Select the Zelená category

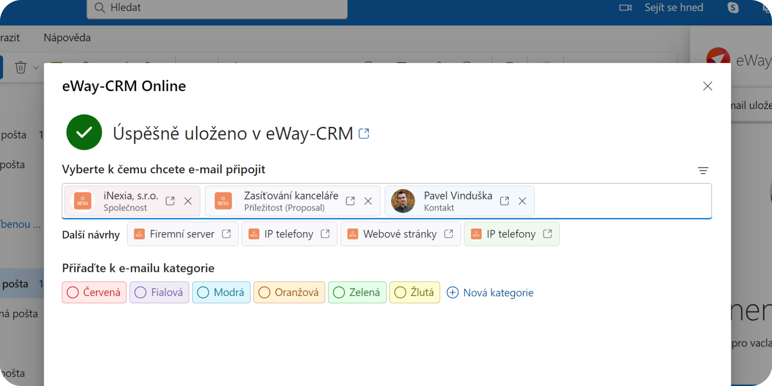(x=357, y=293)
